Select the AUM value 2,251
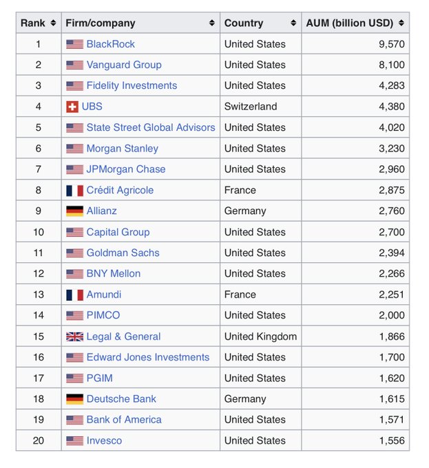Viewport: 429px width, 468px height. tap(391, 295)
